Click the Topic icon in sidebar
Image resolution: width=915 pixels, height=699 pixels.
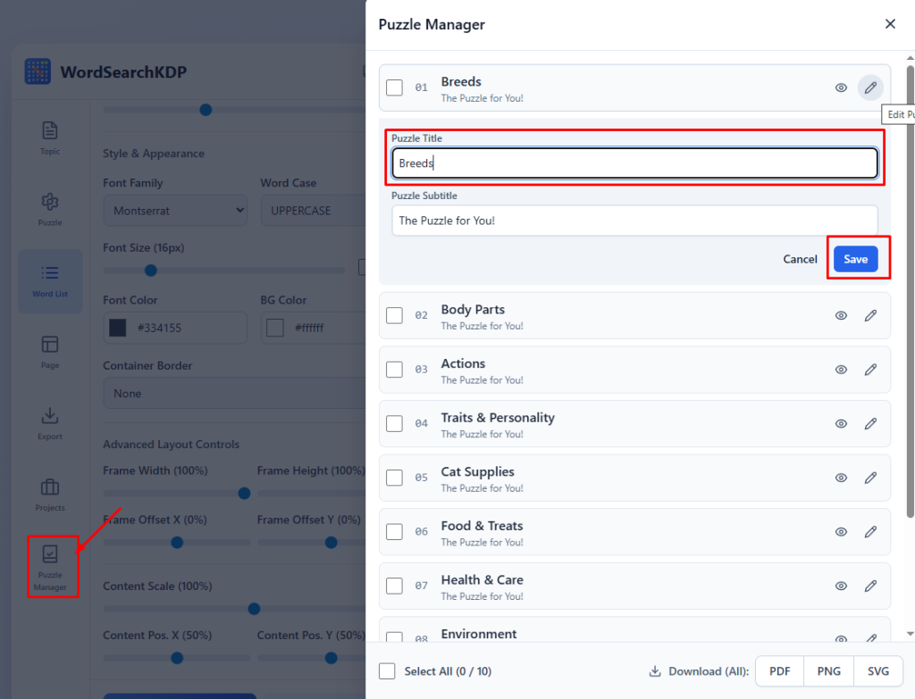pyautogui.click(x=50, y=137)
